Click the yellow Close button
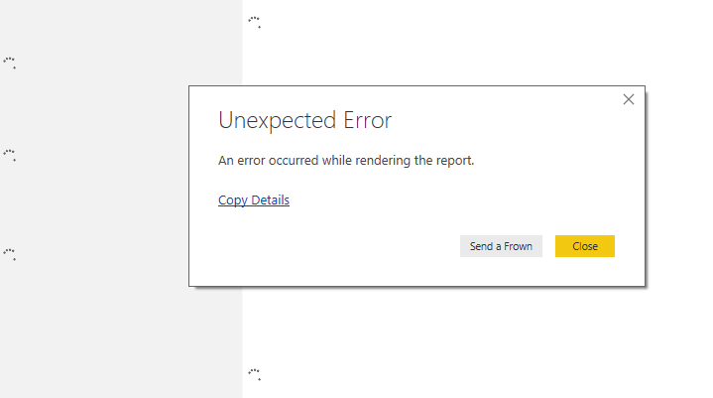The image size is (713, 398). (585, 246)
